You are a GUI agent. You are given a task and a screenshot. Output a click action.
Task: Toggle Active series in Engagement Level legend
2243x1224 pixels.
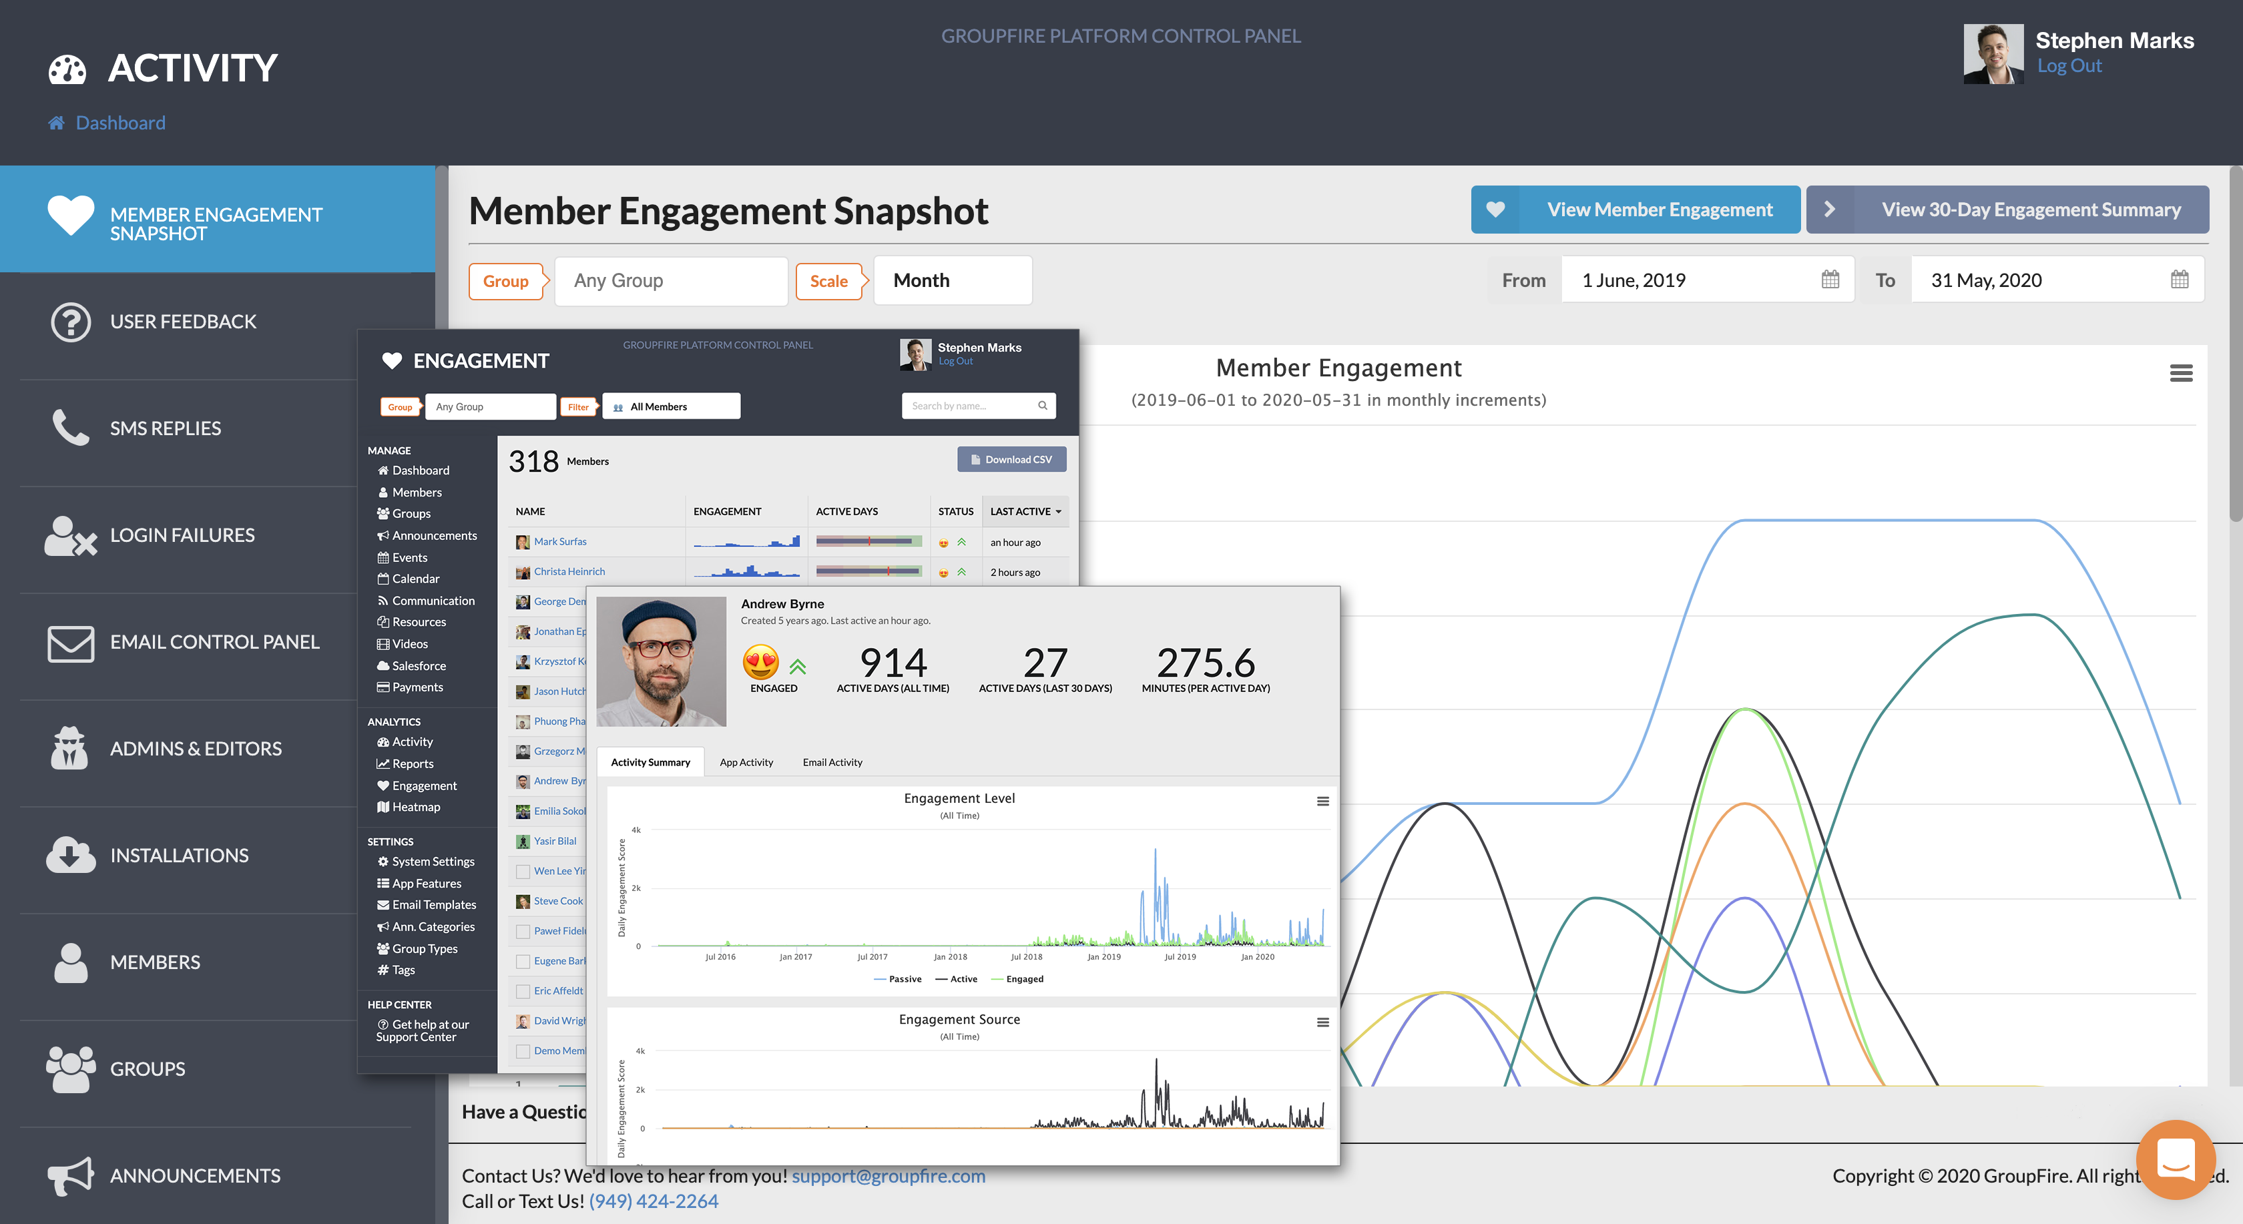click(x=956, y=979)
